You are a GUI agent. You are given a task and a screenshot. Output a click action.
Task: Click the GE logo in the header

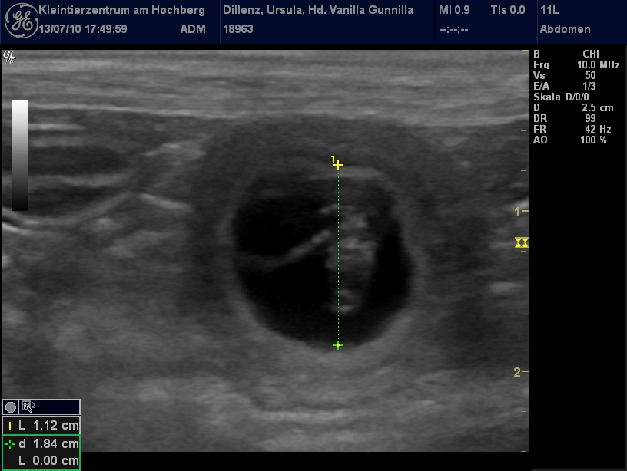tap(19, 21)
